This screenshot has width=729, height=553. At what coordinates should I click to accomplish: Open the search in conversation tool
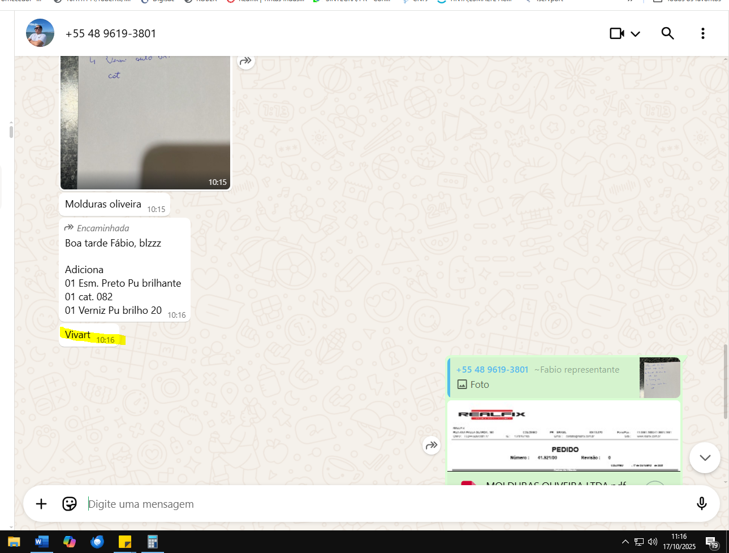[667, 33]
